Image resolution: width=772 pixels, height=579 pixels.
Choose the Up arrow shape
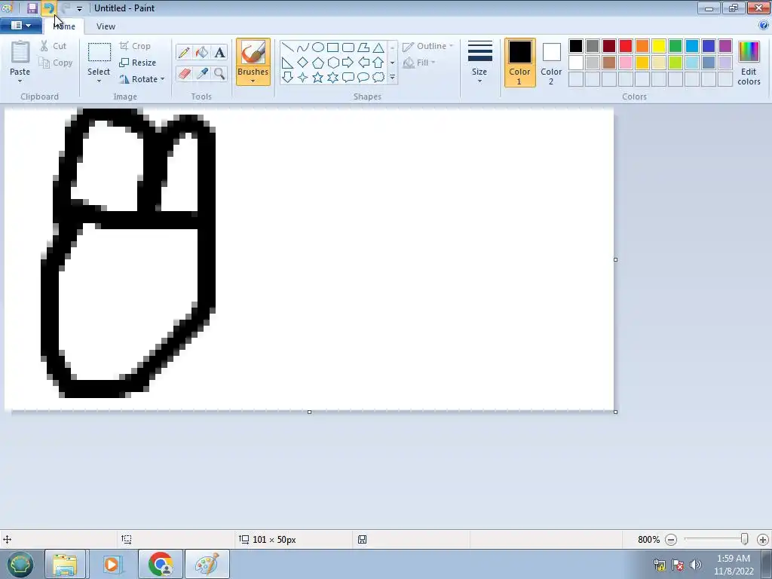pos(378,63)
